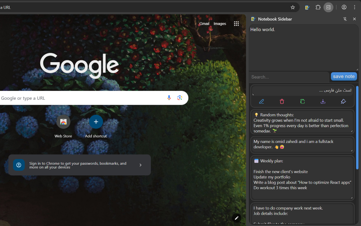The height and width of the screenshot is (226, 361).
Task: Click the sidebar Search... field
Action: 289,77
